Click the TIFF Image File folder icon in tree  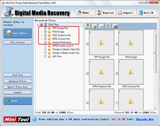[x=49, y=28]
